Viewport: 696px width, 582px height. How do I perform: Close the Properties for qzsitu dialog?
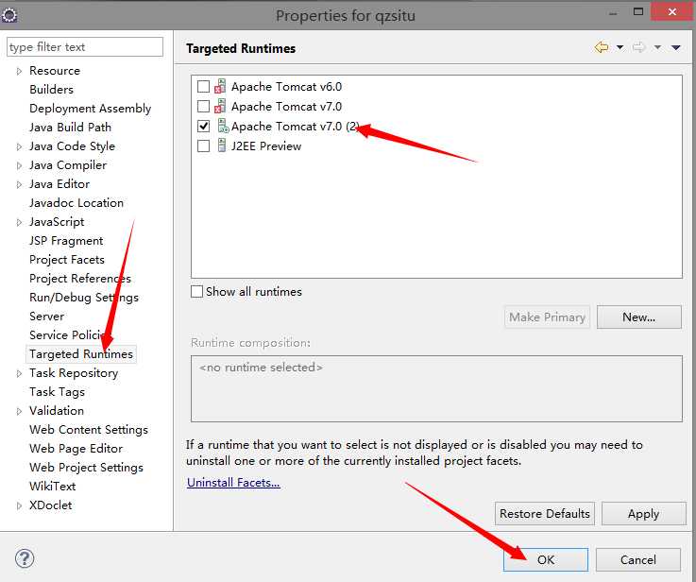click(672, 11)
